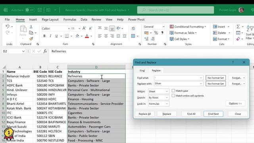This screenshot has height=143, width=254.
Task: Open the Font name Calibri dropdown
Action: 69,29
